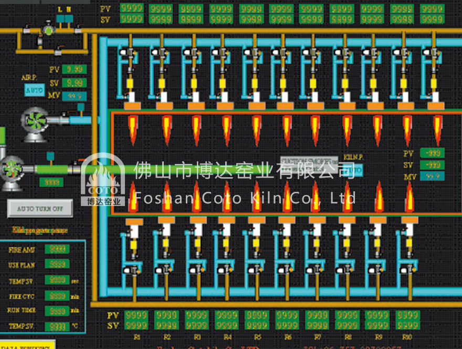Click the R9 burner flame
The width and height of the screenshot is (462, 349).
(379, 197)
